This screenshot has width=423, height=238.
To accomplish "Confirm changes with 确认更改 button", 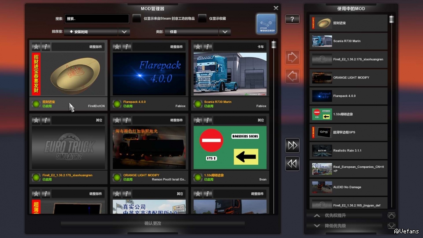I will tap(153, 223).
